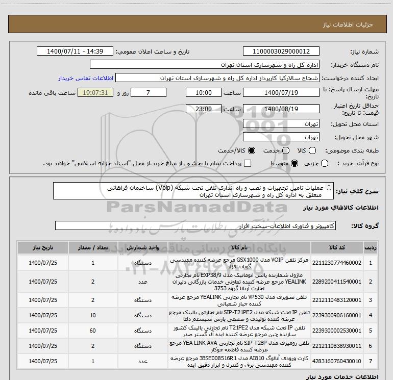Toggle Islamic treasury bonds payment checkbox

click(x=248, y=164)
